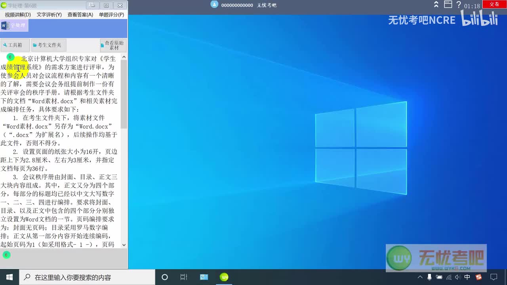507x285 pixels.
Task: Show hidden system tray icons
Action: pyautogui.click(x=420, y=277)
